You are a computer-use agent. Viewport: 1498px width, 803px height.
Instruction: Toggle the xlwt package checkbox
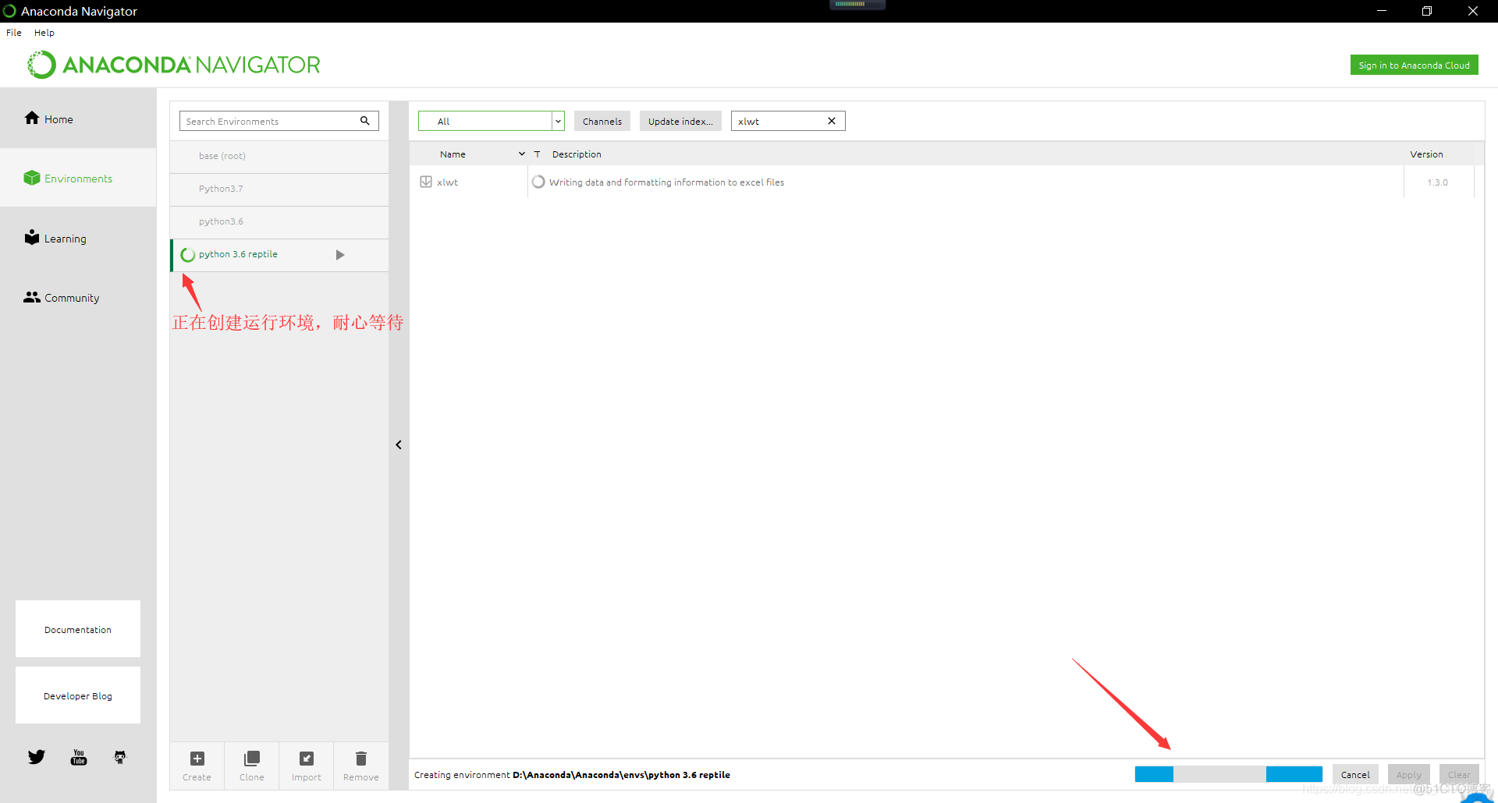(426, 182)
